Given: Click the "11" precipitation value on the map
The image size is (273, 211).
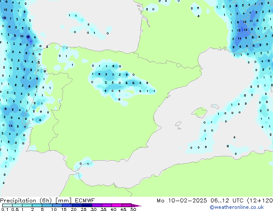Looking at the screenshot, I should pos(251,21).
